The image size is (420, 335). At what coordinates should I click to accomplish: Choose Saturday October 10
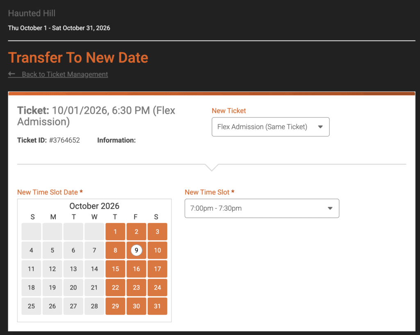coord(157,250)
